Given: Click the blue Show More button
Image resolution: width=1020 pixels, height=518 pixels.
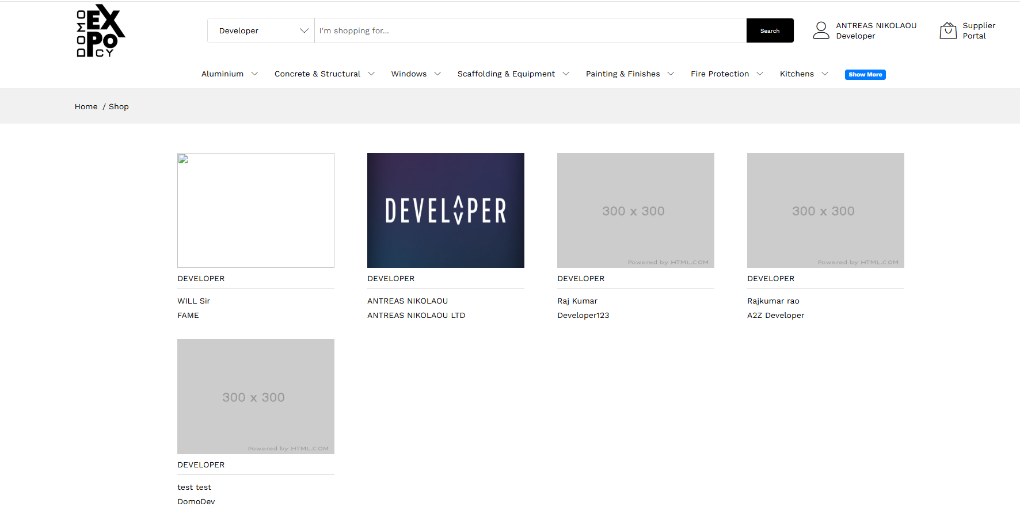Looking at the screenshot, I should 865,75.
